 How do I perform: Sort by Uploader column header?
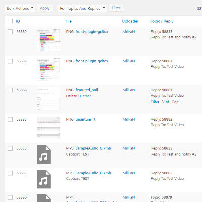(130, 21)
